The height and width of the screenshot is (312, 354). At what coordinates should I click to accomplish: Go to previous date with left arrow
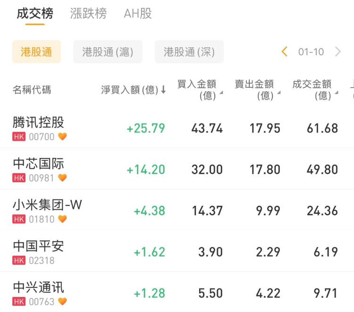coord(284,52)
